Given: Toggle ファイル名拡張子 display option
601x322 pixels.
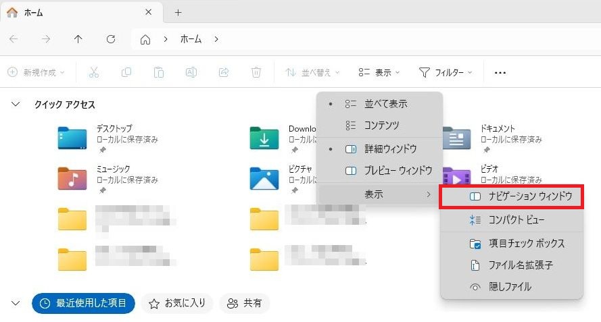Looking at the screenshot, I should click(511, 265).
